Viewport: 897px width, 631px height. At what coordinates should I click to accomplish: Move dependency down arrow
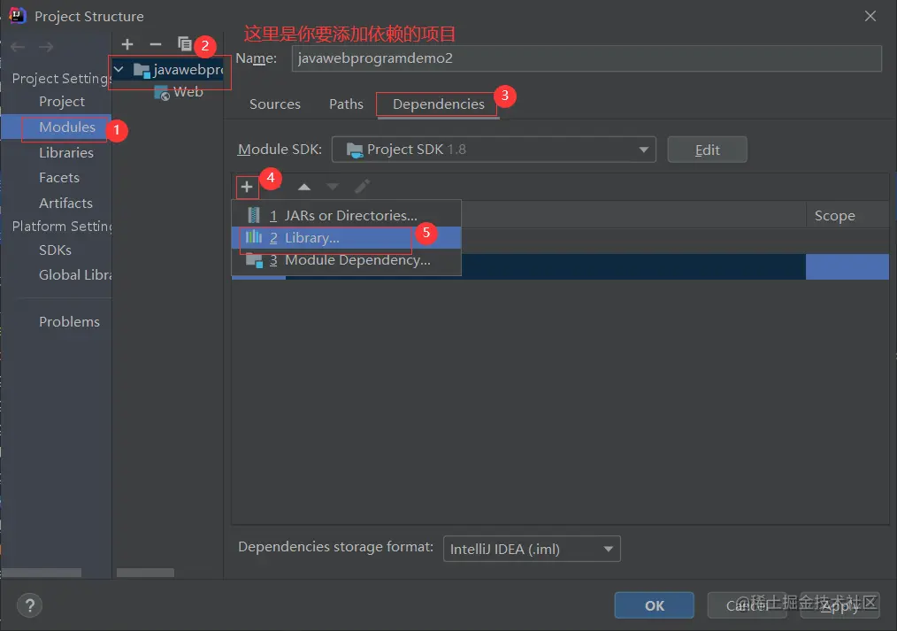pyautogui.click(x=333, y=187)
